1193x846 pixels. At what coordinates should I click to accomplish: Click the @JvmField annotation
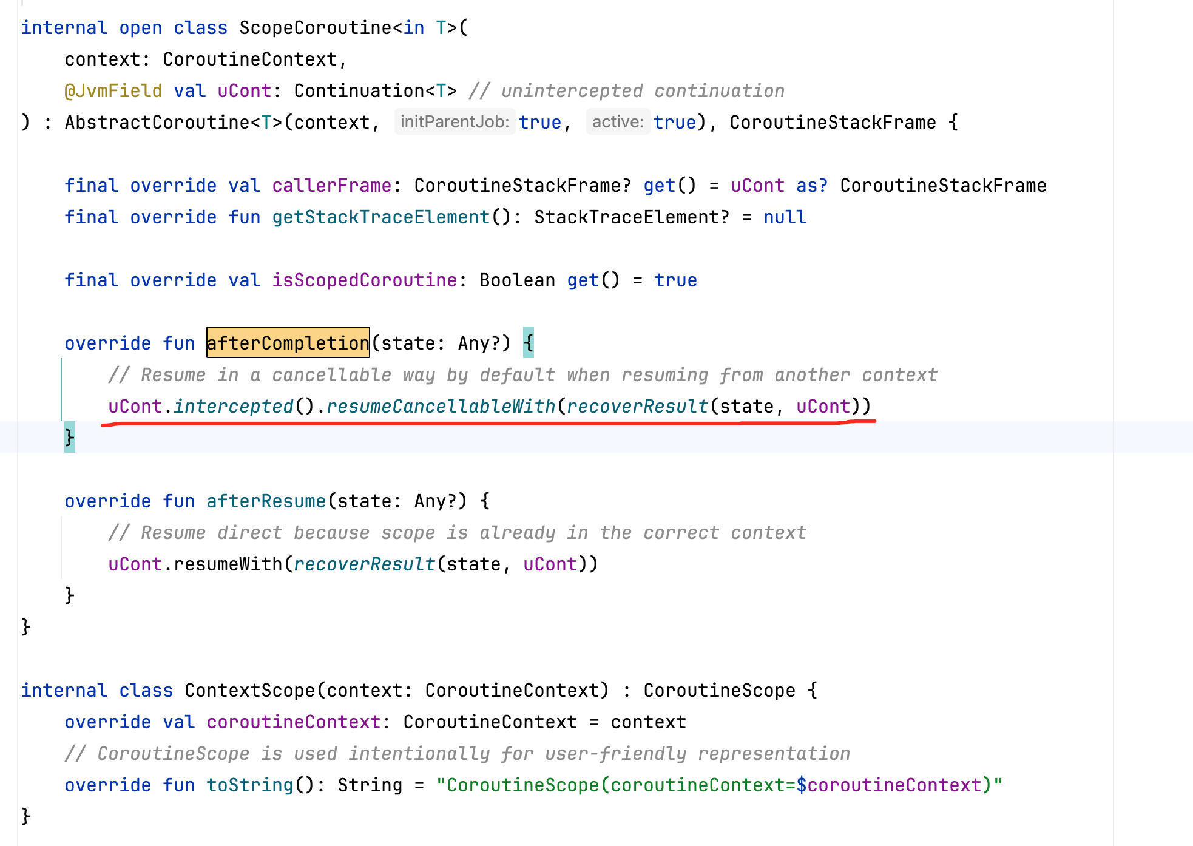point(113,91)
